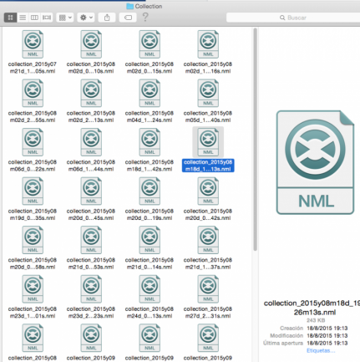Click the question mark toolbar icon
360x362 pixels.
(x=145, y=18)
